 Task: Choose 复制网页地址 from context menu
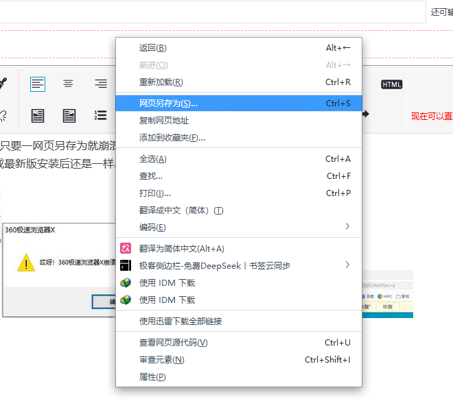[239, 121]
